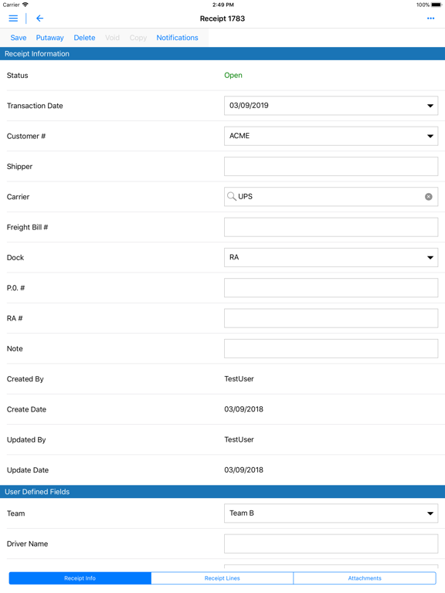Image resolution: width=445 pixels, height=593 pixels.
Task: Save the receipt
Action: point(19,38)
